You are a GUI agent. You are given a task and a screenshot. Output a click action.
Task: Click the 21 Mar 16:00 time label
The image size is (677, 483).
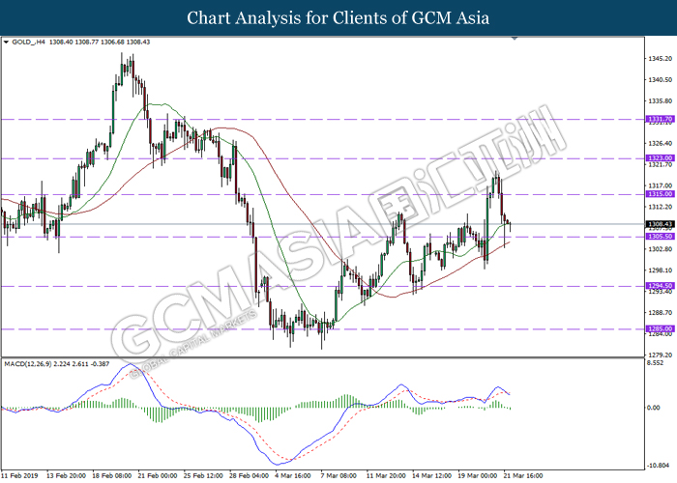[x=523, y=475]
